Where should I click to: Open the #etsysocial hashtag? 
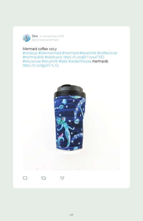click(32, 61)
